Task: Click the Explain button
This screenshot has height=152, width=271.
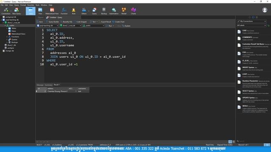Action: click(126, 26)
